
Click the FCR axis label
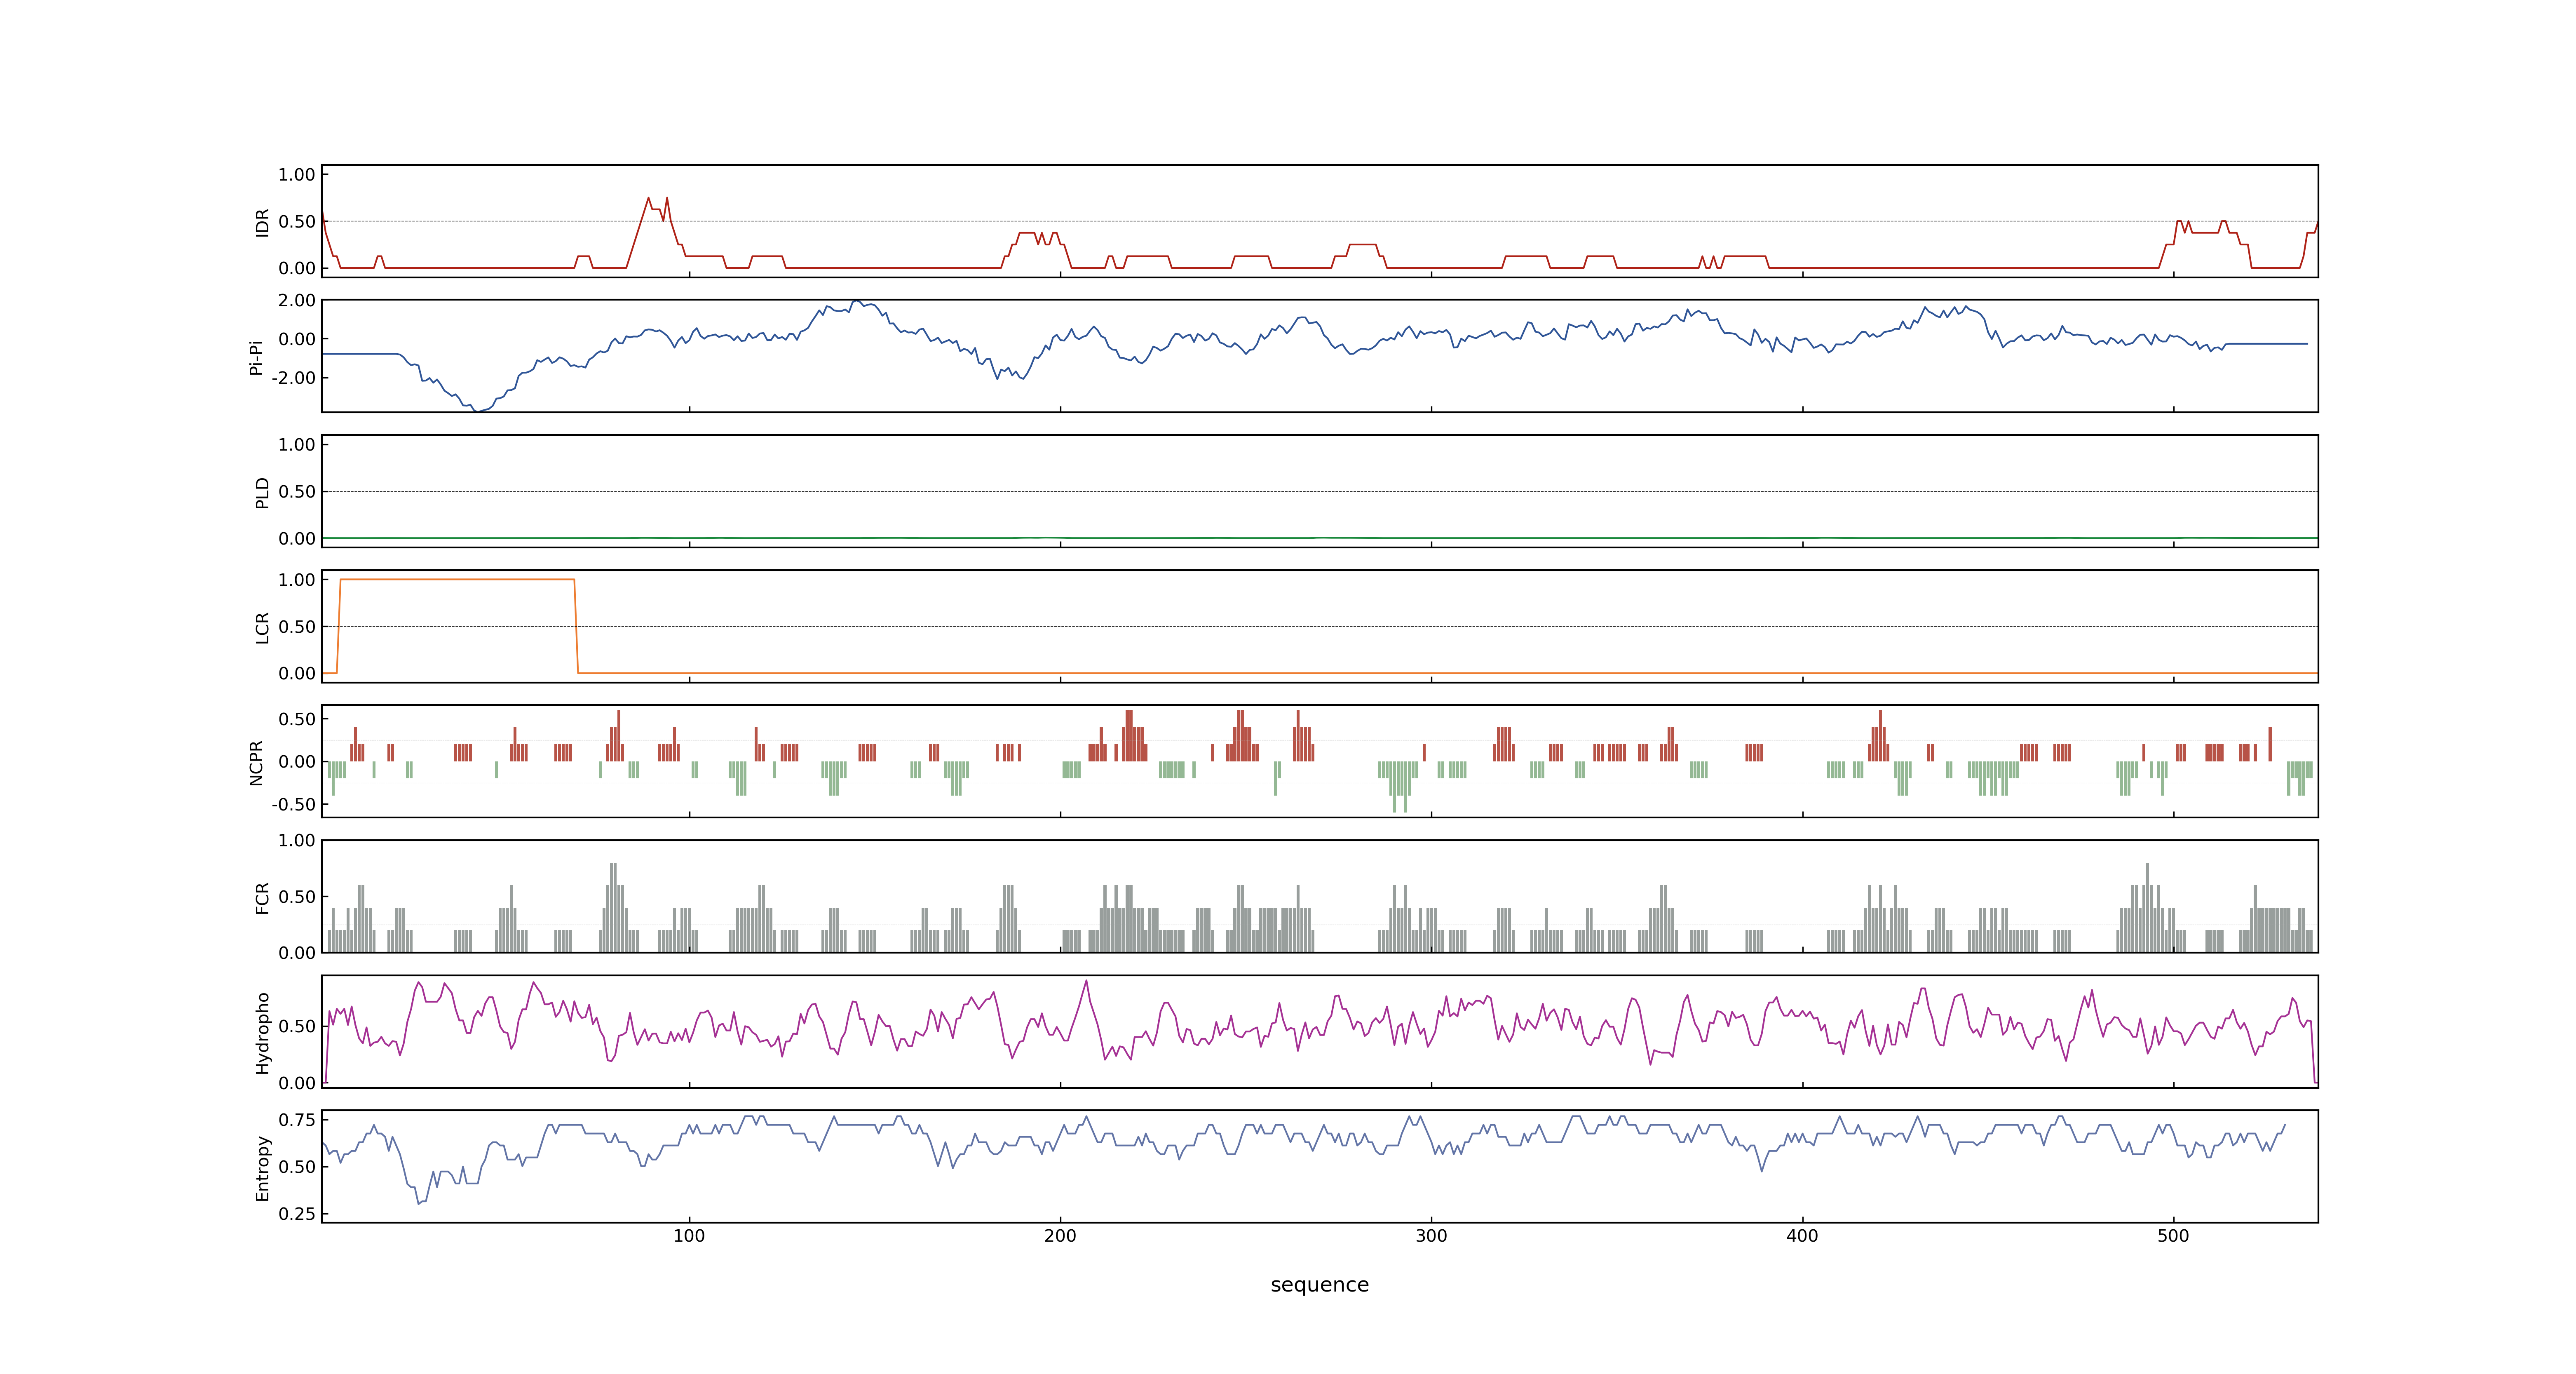click(x=262, y=897)
